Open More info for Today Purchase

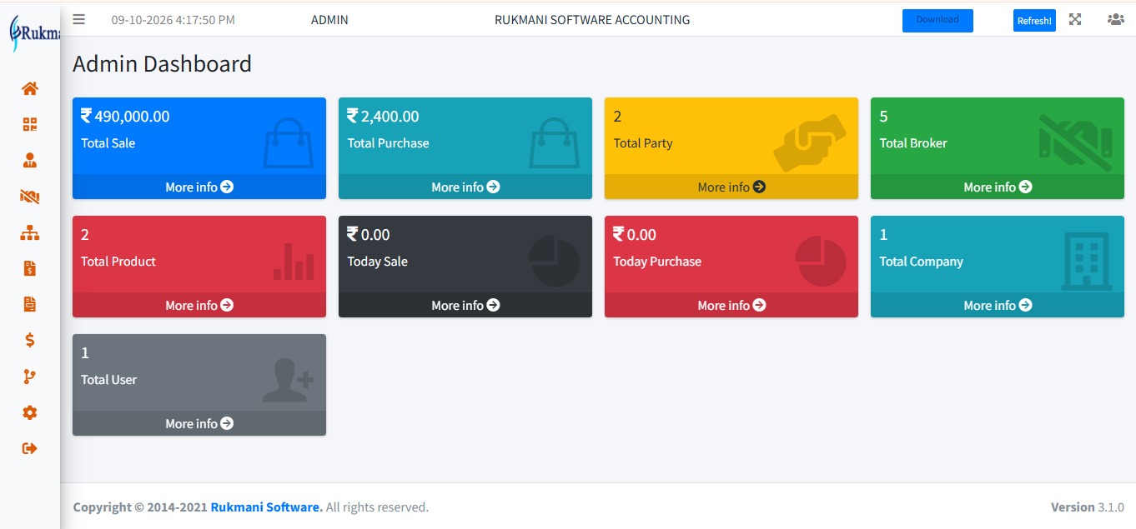pos(731,305)
